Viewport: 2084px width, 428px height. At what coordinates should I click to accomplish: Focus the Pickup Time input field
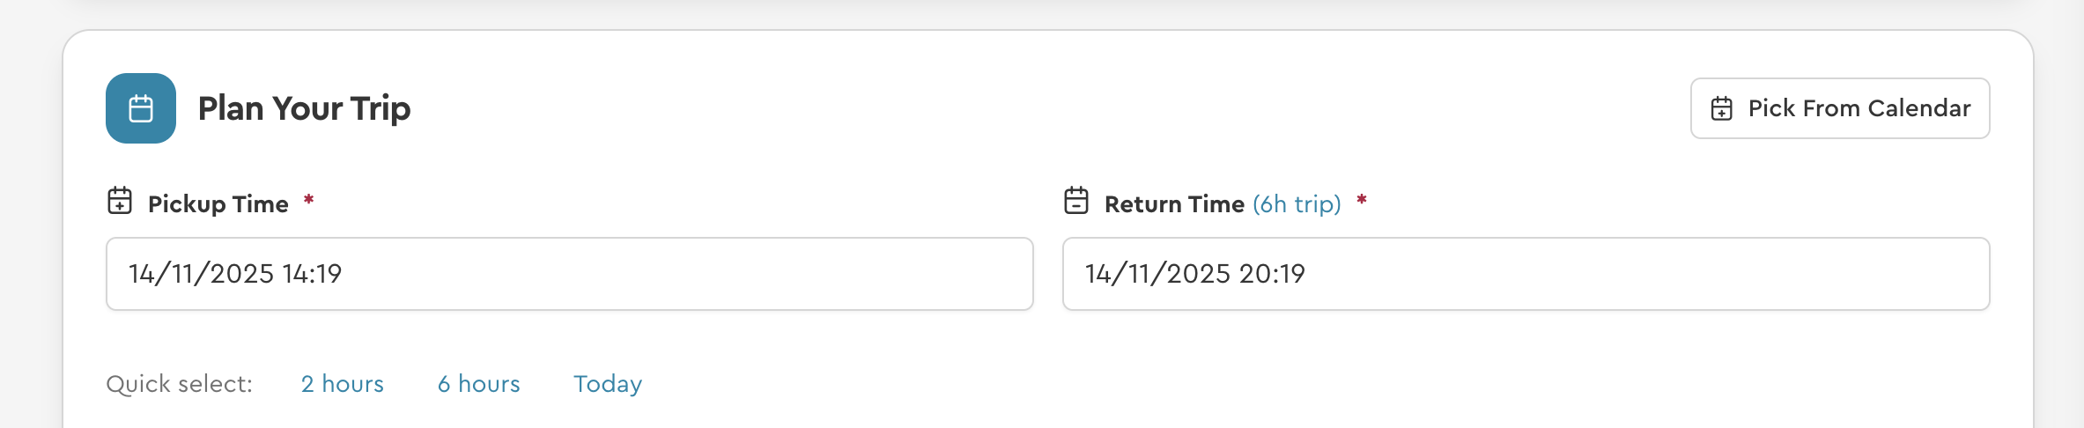pyautogui.click(x=569, y=274)
